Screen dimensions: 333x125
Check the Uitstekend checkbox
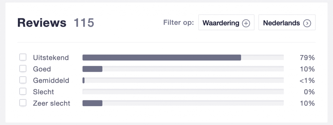pos(23,57)
